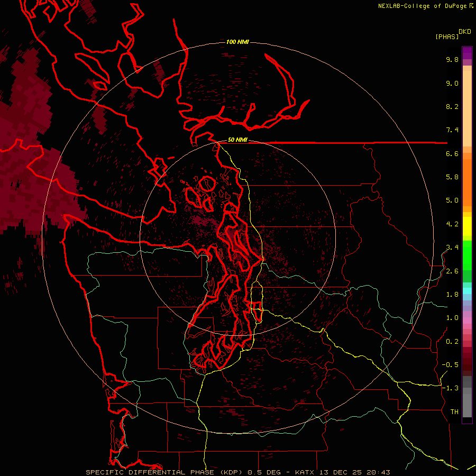The width and height of the screenshot is (476, 476).
Task: Click the 9.8 value on color scale
Action: (x=452, y=59)
